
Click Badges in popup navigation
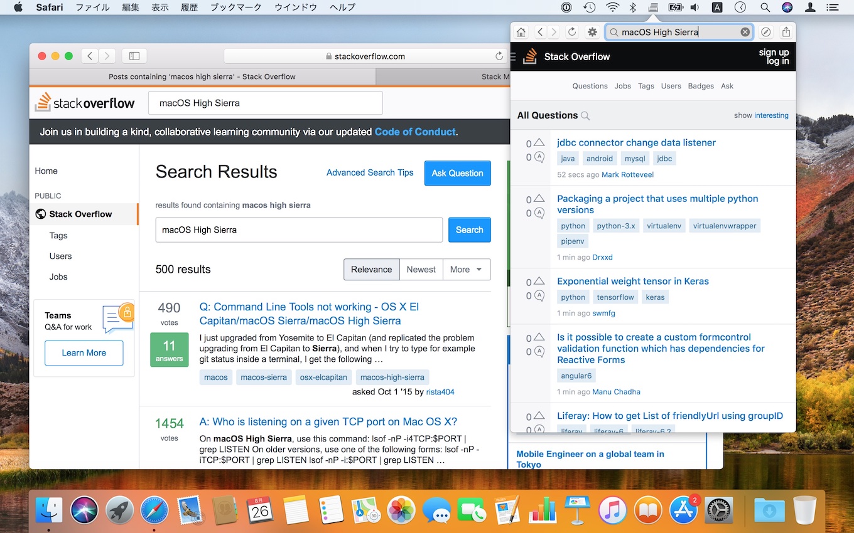(x=701, y=86)
